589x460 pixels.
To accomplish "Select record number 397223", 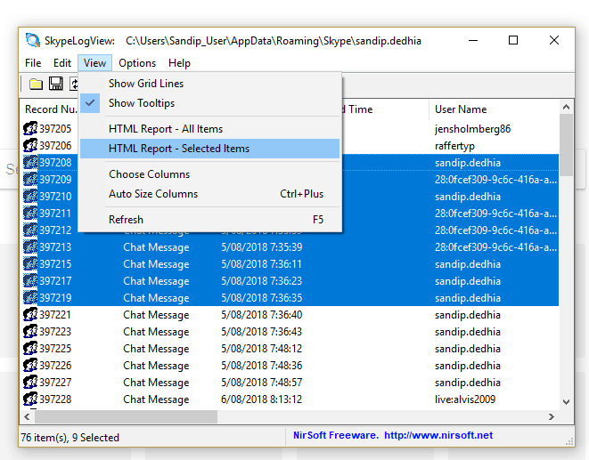I will [55, 332].
